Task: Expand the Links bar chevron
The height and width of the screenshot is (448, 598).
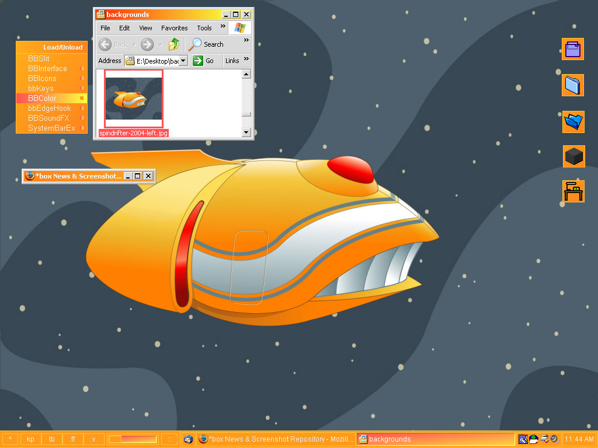Action: (246, 58)
